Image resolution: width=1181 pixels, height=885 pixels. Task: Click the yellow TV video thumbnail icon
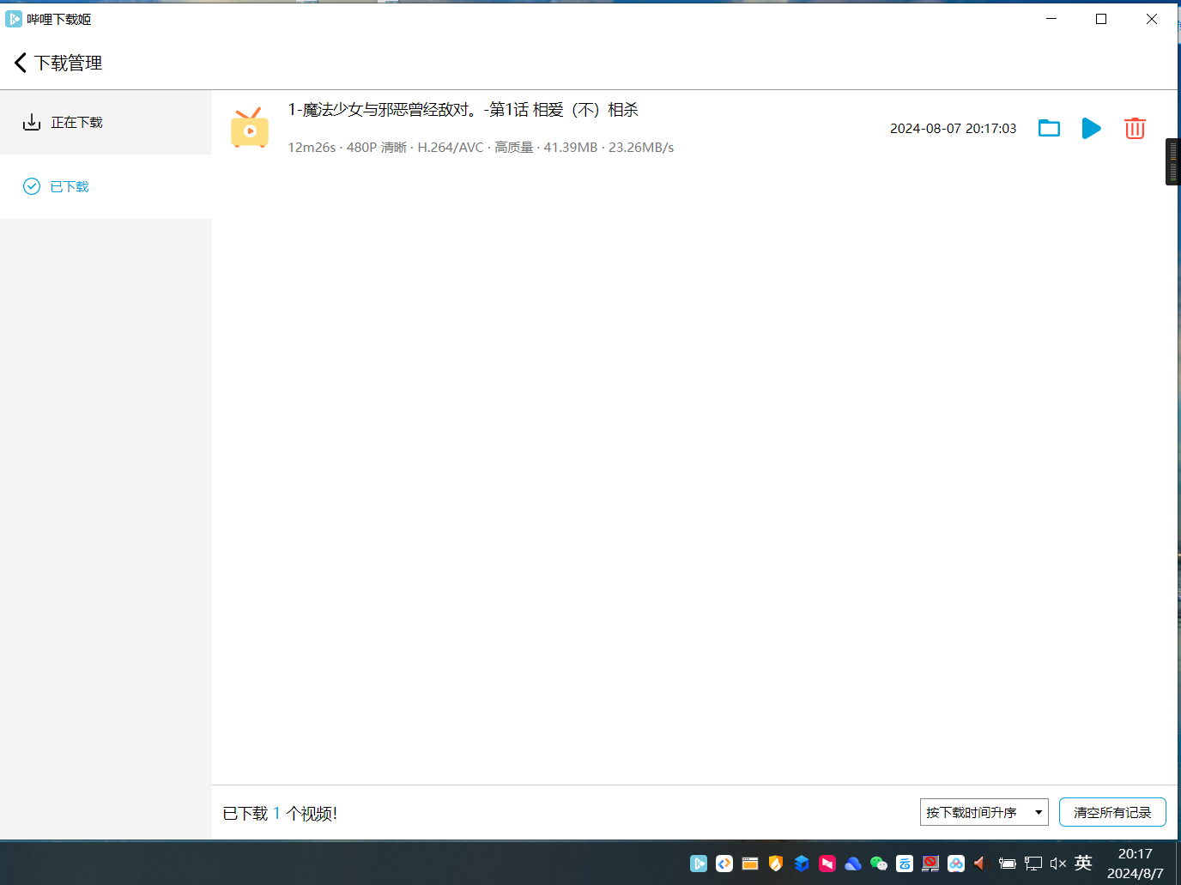coord(250,129)
